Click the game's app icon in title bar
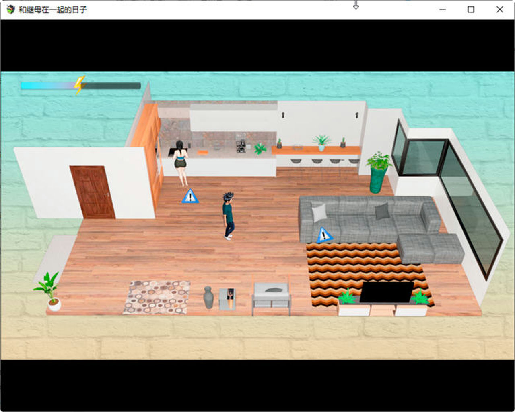515x412 pixels. 10,9
